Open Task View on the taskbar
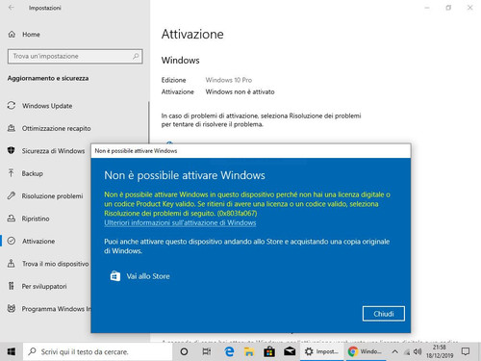 [x=207, y=351]
